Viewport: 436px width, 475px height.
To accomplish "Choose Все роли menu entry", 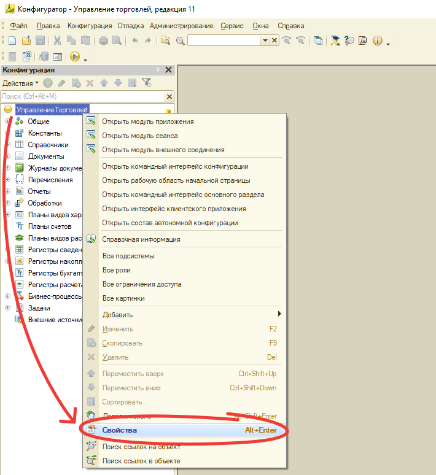I will 184,270.
